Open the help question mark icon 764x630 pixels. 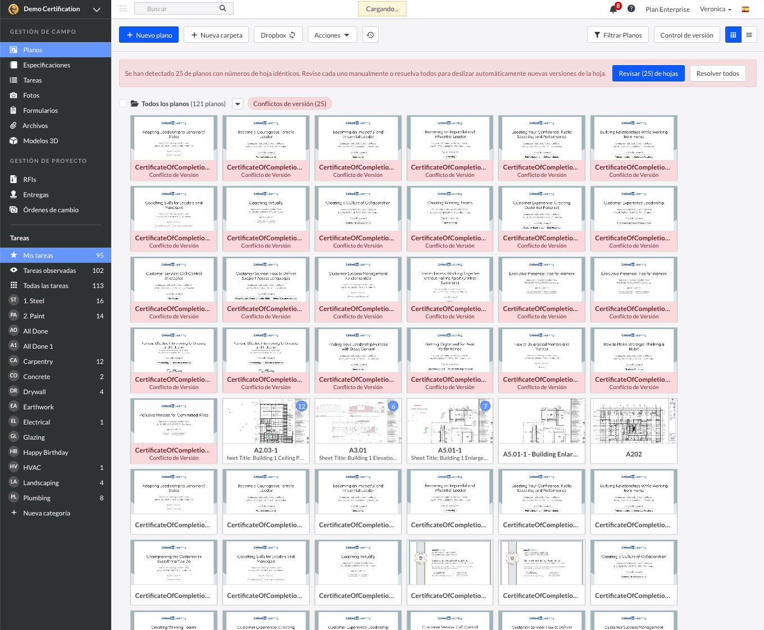(x=631, y=9)
